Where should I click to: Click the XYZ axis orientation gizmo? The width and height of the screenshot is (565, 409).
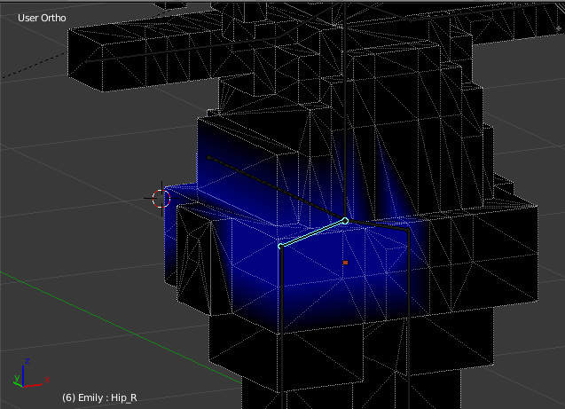31,374
